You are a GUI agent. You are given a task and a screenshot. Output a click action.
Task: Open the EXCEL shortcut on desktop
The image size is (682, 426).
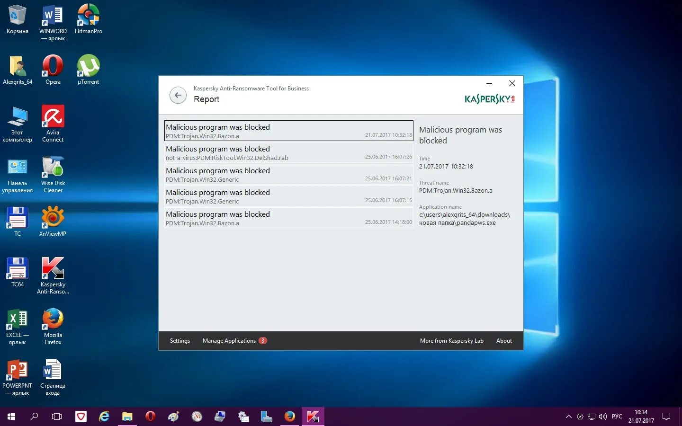click(x=18, y=327)
